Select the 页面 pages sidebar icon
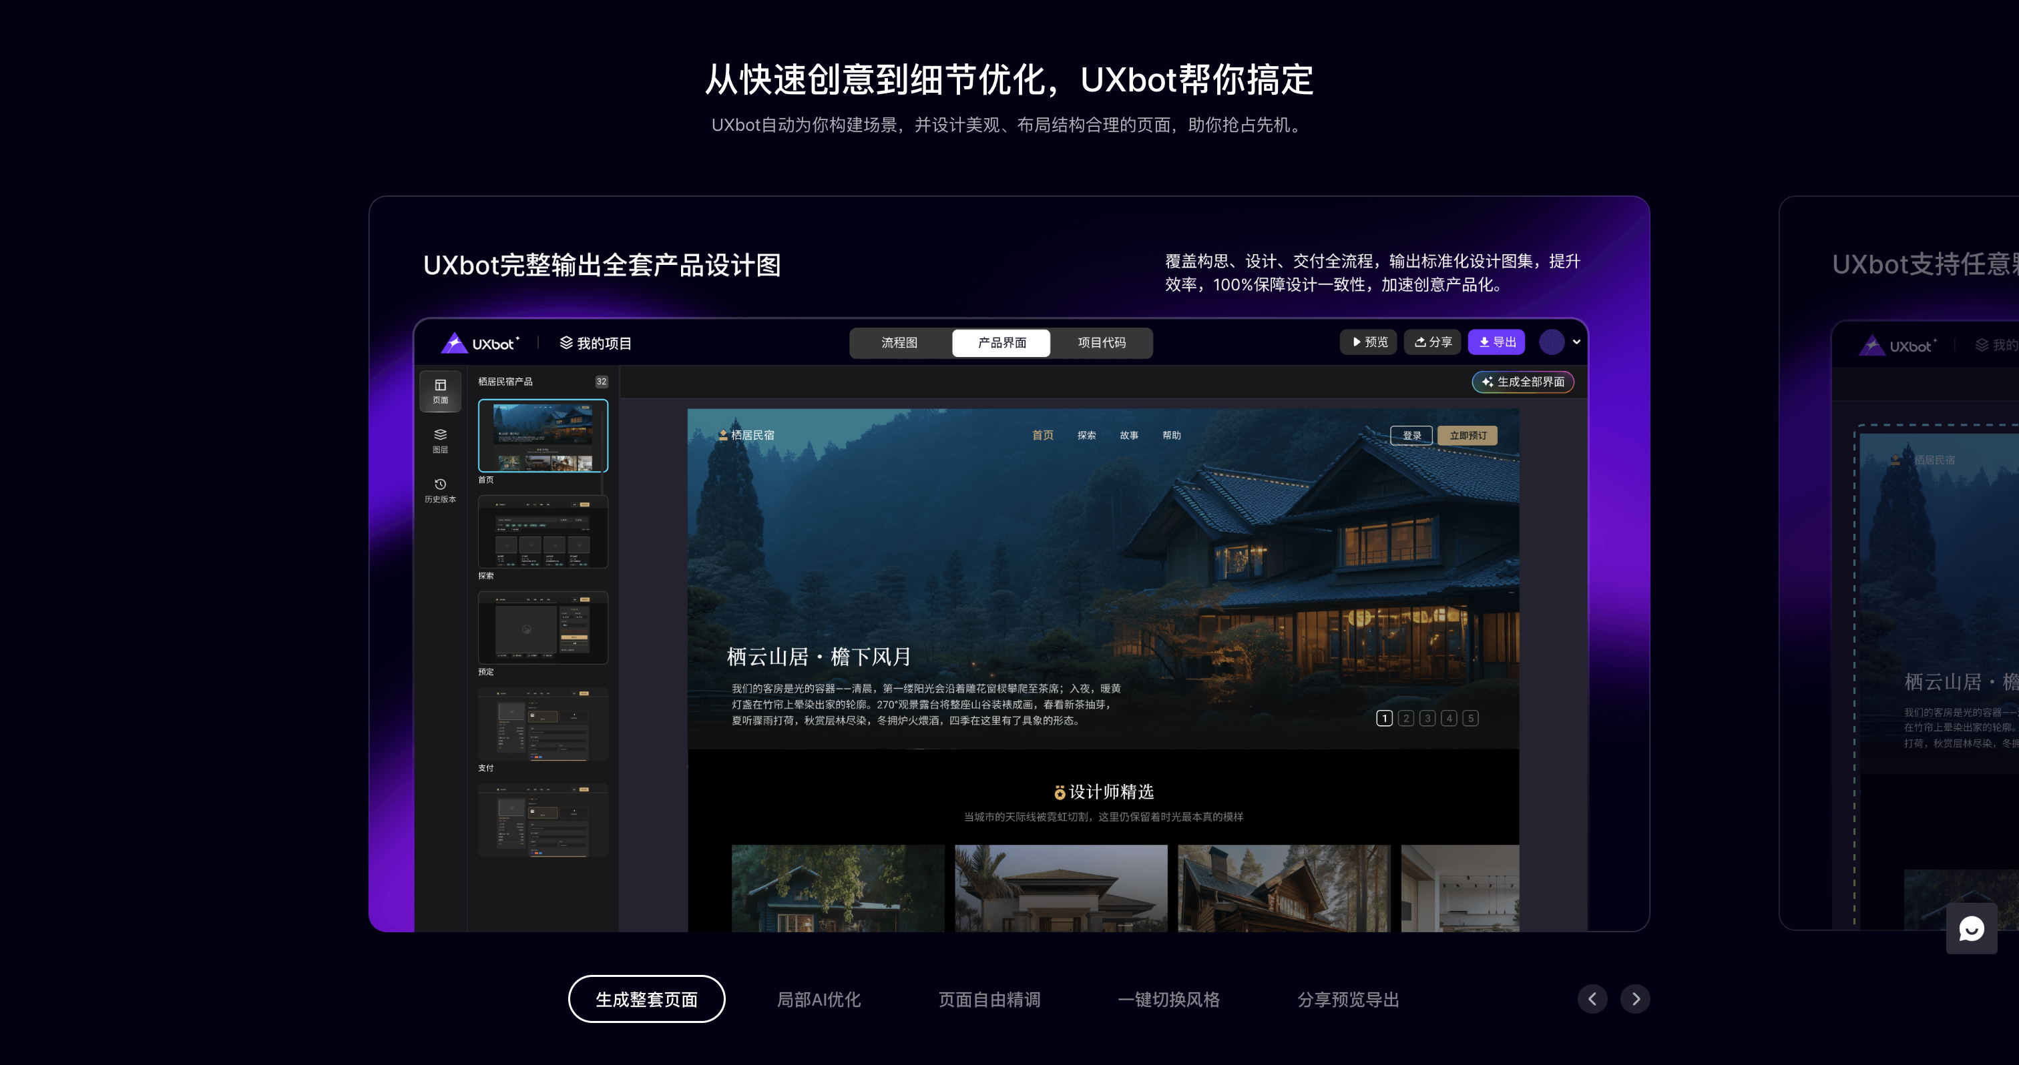 (441, 391)
